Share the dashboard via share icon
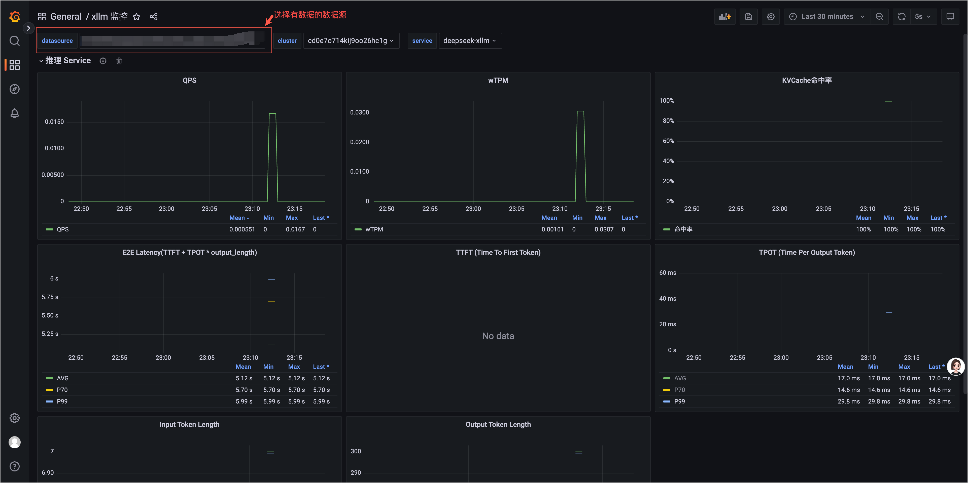 [154, 17]
